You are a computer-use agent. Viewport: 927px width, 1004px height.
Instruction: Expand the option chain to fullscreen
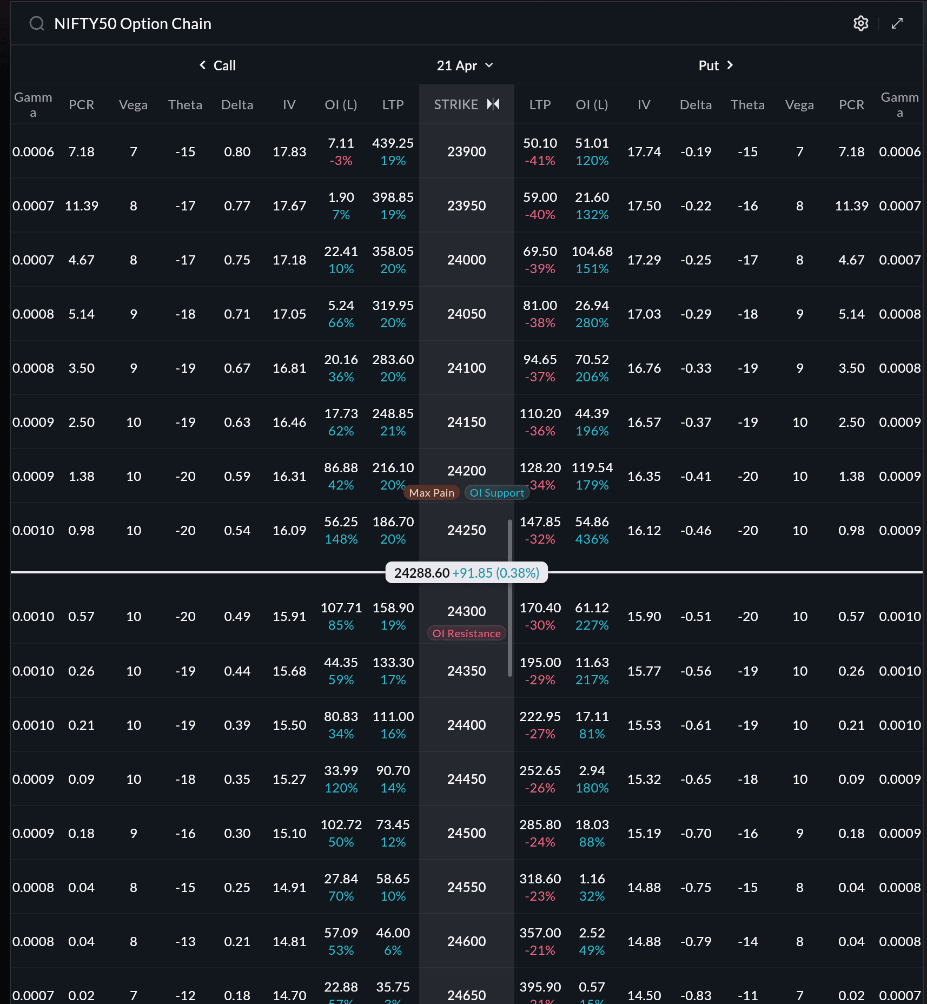click(x=897, y=23)
